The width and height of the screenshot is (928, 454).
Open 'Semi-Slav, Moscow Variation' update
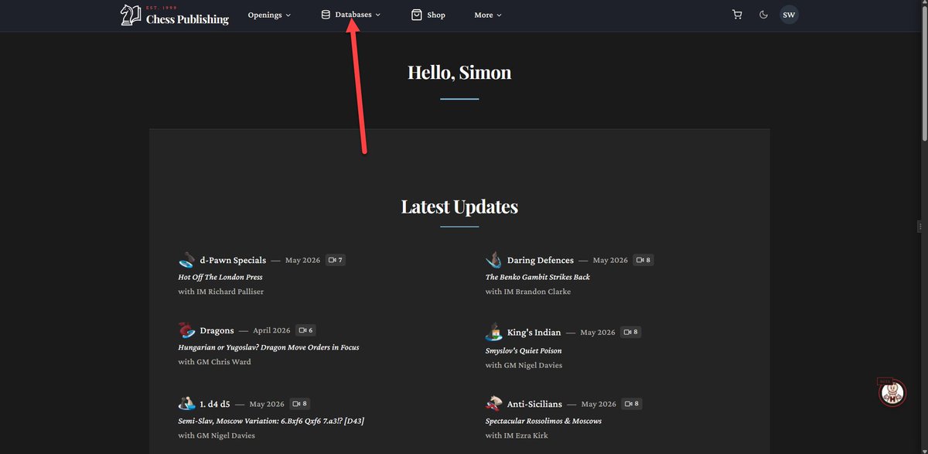pyautogui.click(x=271, y=421)
